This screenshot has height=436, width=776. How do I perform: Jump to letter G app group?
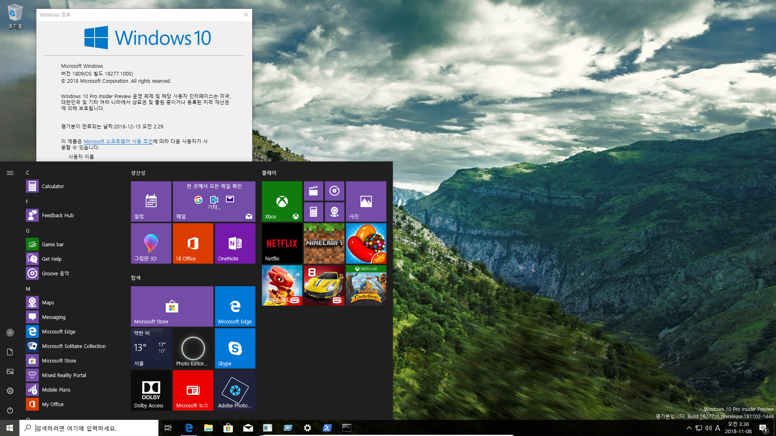27,231
